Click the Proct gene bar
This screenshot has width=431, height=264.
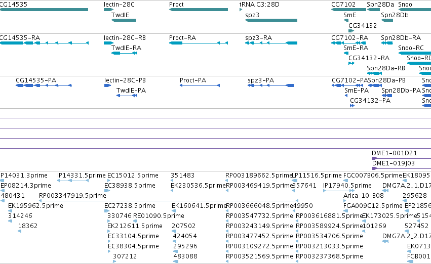pyautogui.click(x=199, y=10)
